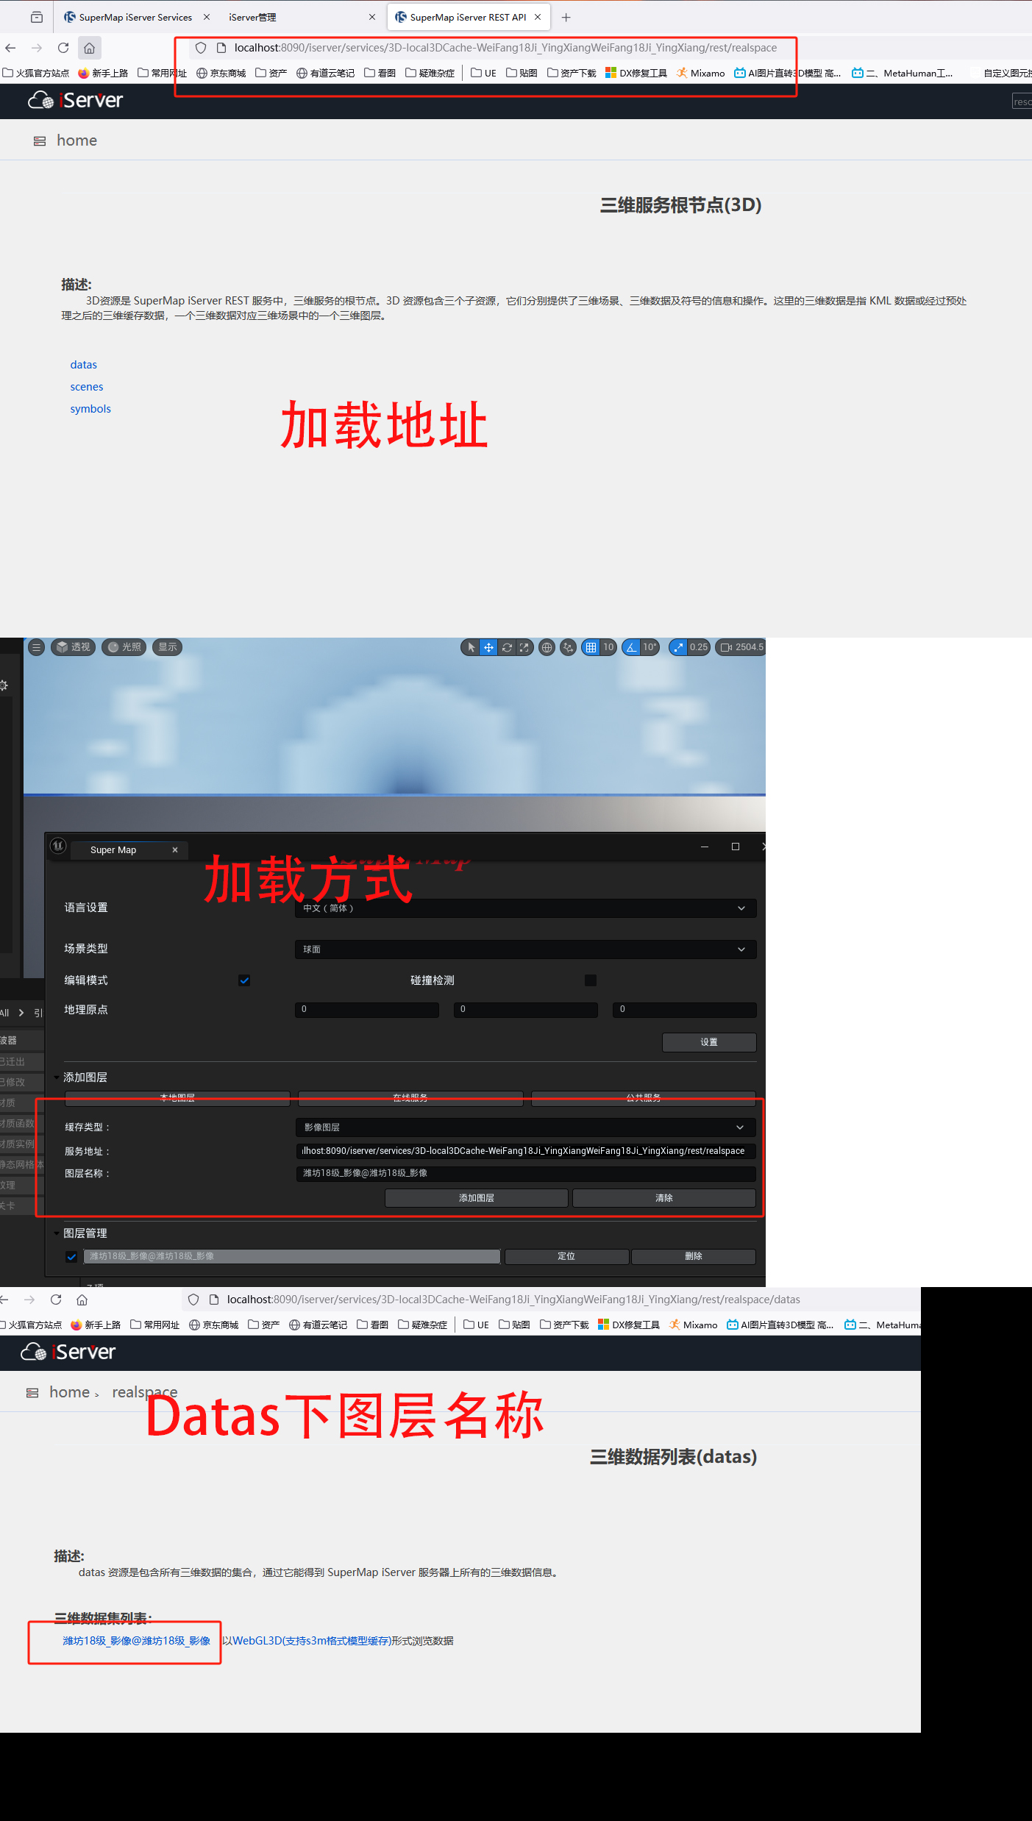Click realspace breadcrumb in bottom browser
The width and height of the screenshot is (1032, 1821).
click(145, 1392)
